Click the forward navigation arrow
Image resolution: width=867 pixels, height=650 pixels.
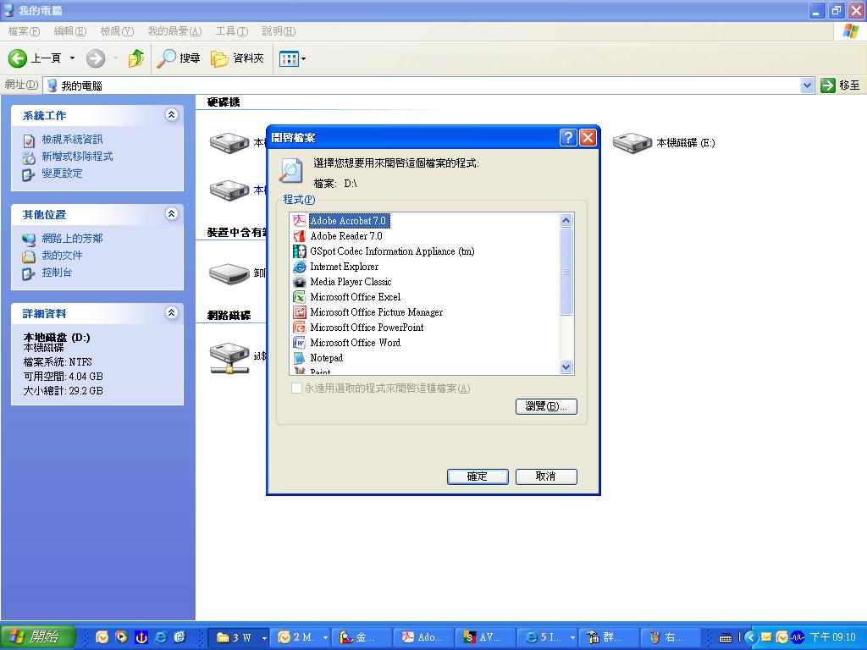coord(96,58)
